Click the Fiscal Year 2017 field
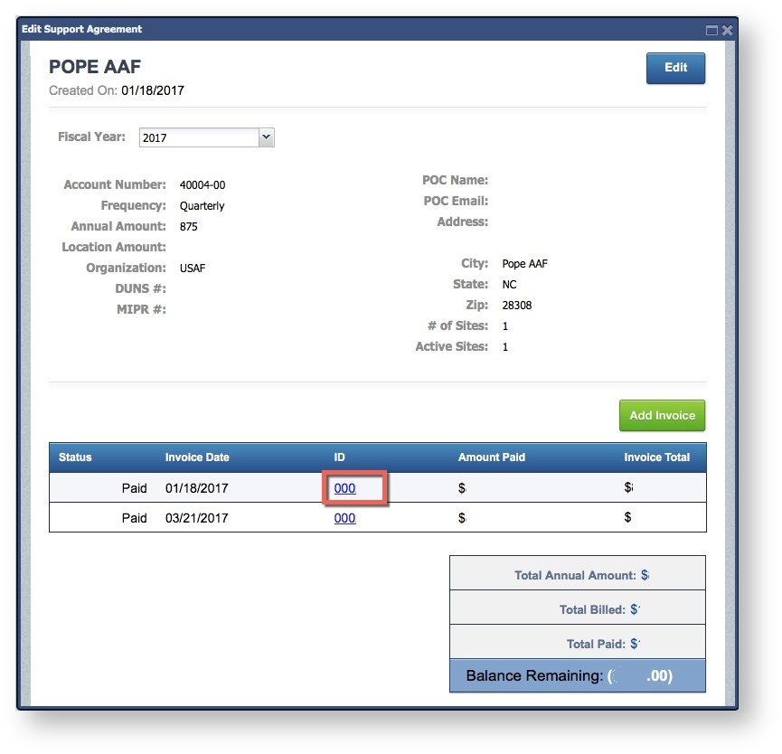The image size is (782, 754). point(199,138)
